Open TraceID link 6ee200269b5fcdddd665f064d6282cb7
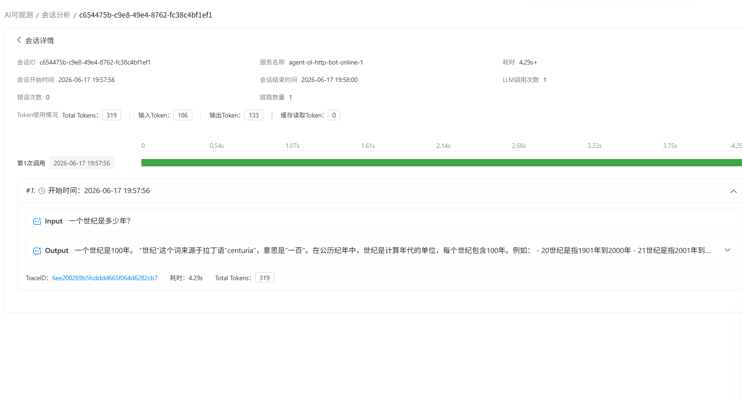Image resolution: width=742 pixels, height=400 pixels. (105, 278)
